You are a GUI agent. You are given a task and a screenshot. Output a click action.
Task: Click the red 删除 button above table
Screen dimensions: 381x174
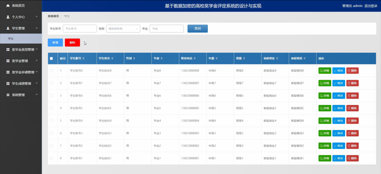coord(72,43)
